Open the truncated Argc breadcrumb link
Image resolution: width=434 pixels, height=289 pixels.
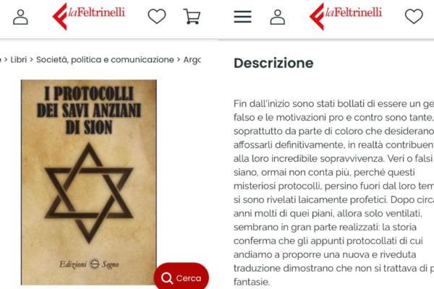(x=192, y=60)
